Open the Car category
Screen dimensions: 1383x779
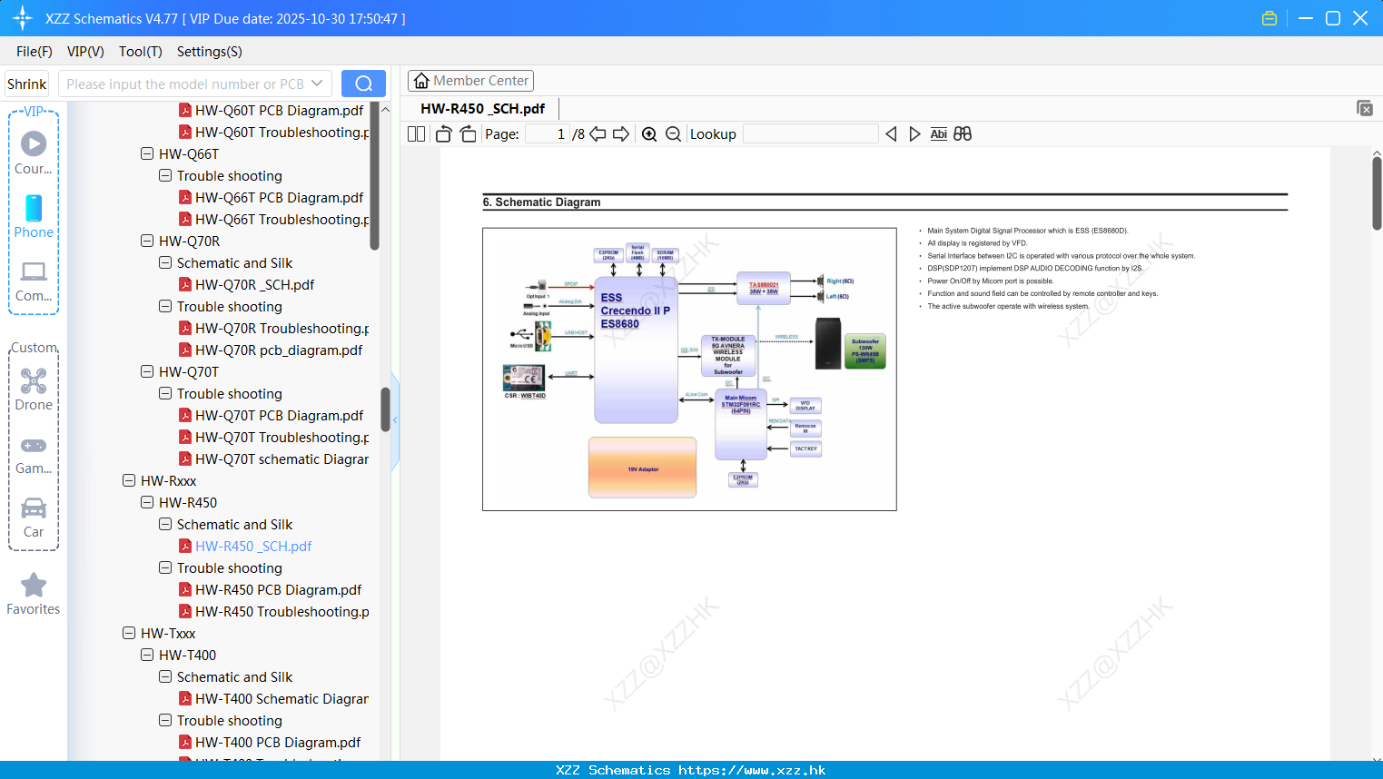[x=34, y=518]
